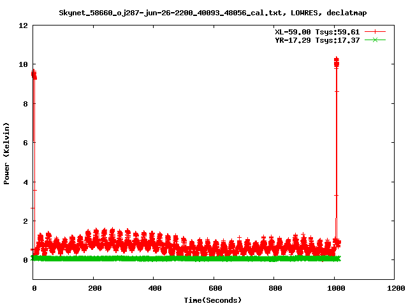Image resolution: width=408 pixels, height=306 pixels.
Task: Click the y-axis tick label 2
Action: 25,221
